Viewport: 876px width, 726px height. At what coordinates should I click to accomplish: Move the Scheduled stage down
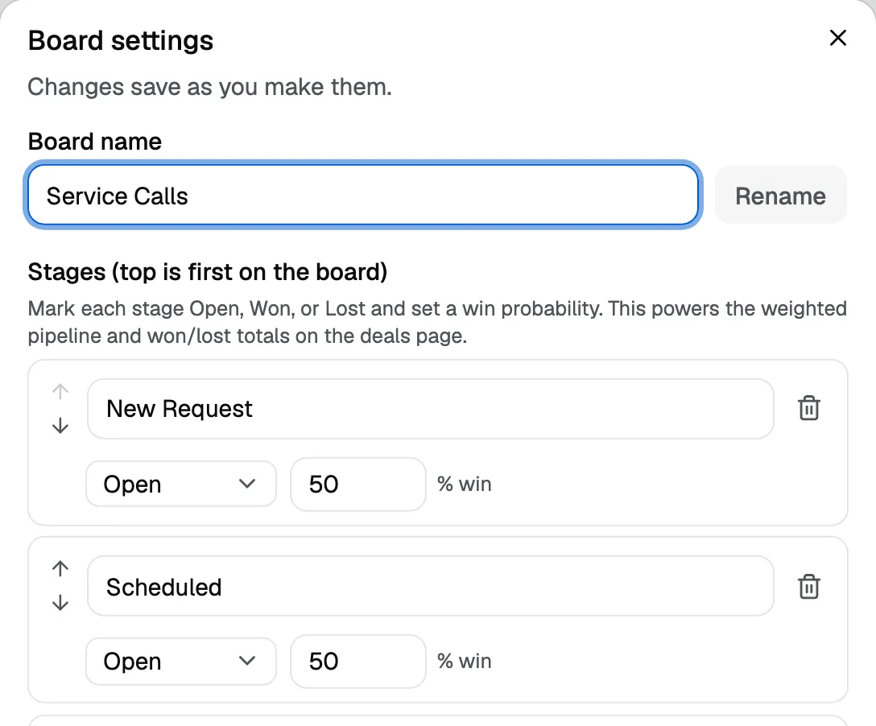tap(60, 603)
